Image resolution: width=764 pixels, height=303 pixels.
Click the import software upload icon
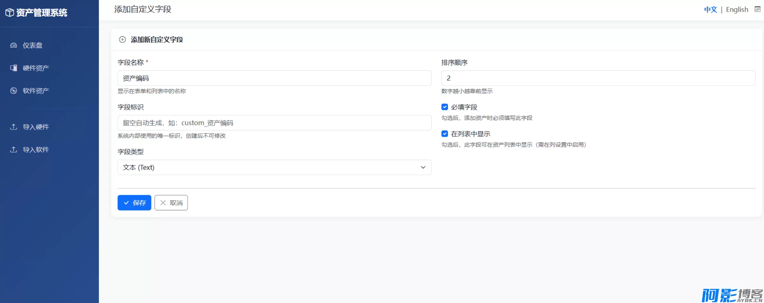point(13,149)
